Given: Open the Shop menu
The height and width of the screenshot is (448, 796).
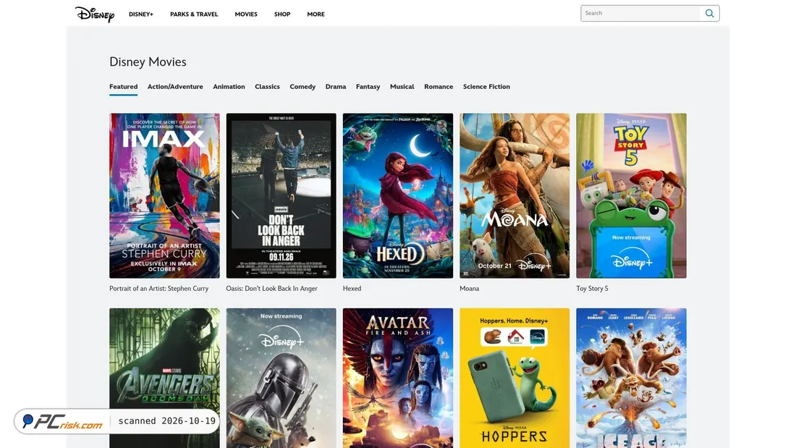Looking at the screenshot, I should point(282,14).
